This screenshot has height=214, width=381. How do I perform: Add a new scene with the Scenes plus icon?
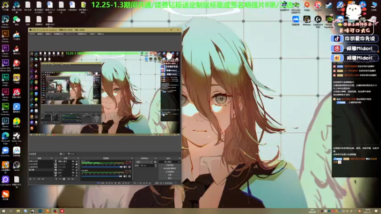[30, 179]
